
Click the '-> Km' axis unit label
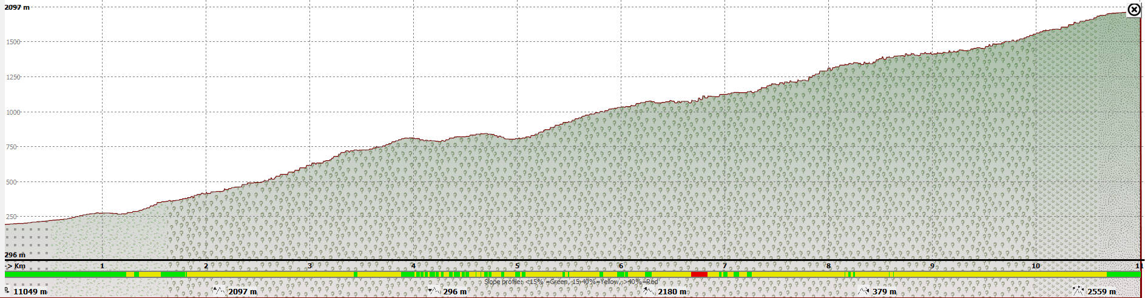point(16,266)
